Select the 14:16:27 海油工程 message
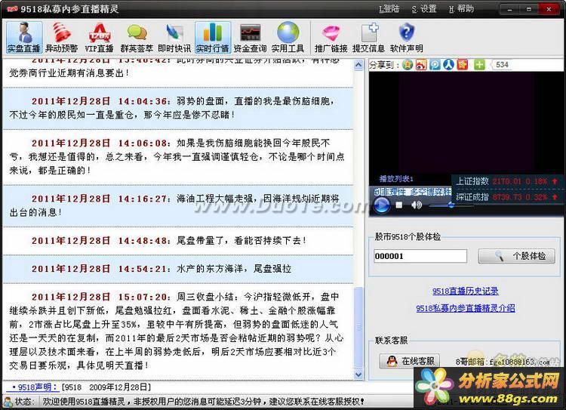The width and height of the screenshot is (566, 410). [x=177, y=205]
